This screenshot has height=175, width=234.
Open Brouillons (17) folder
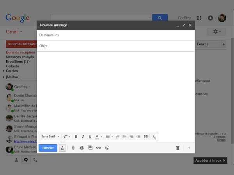click(x=18, y=61)
